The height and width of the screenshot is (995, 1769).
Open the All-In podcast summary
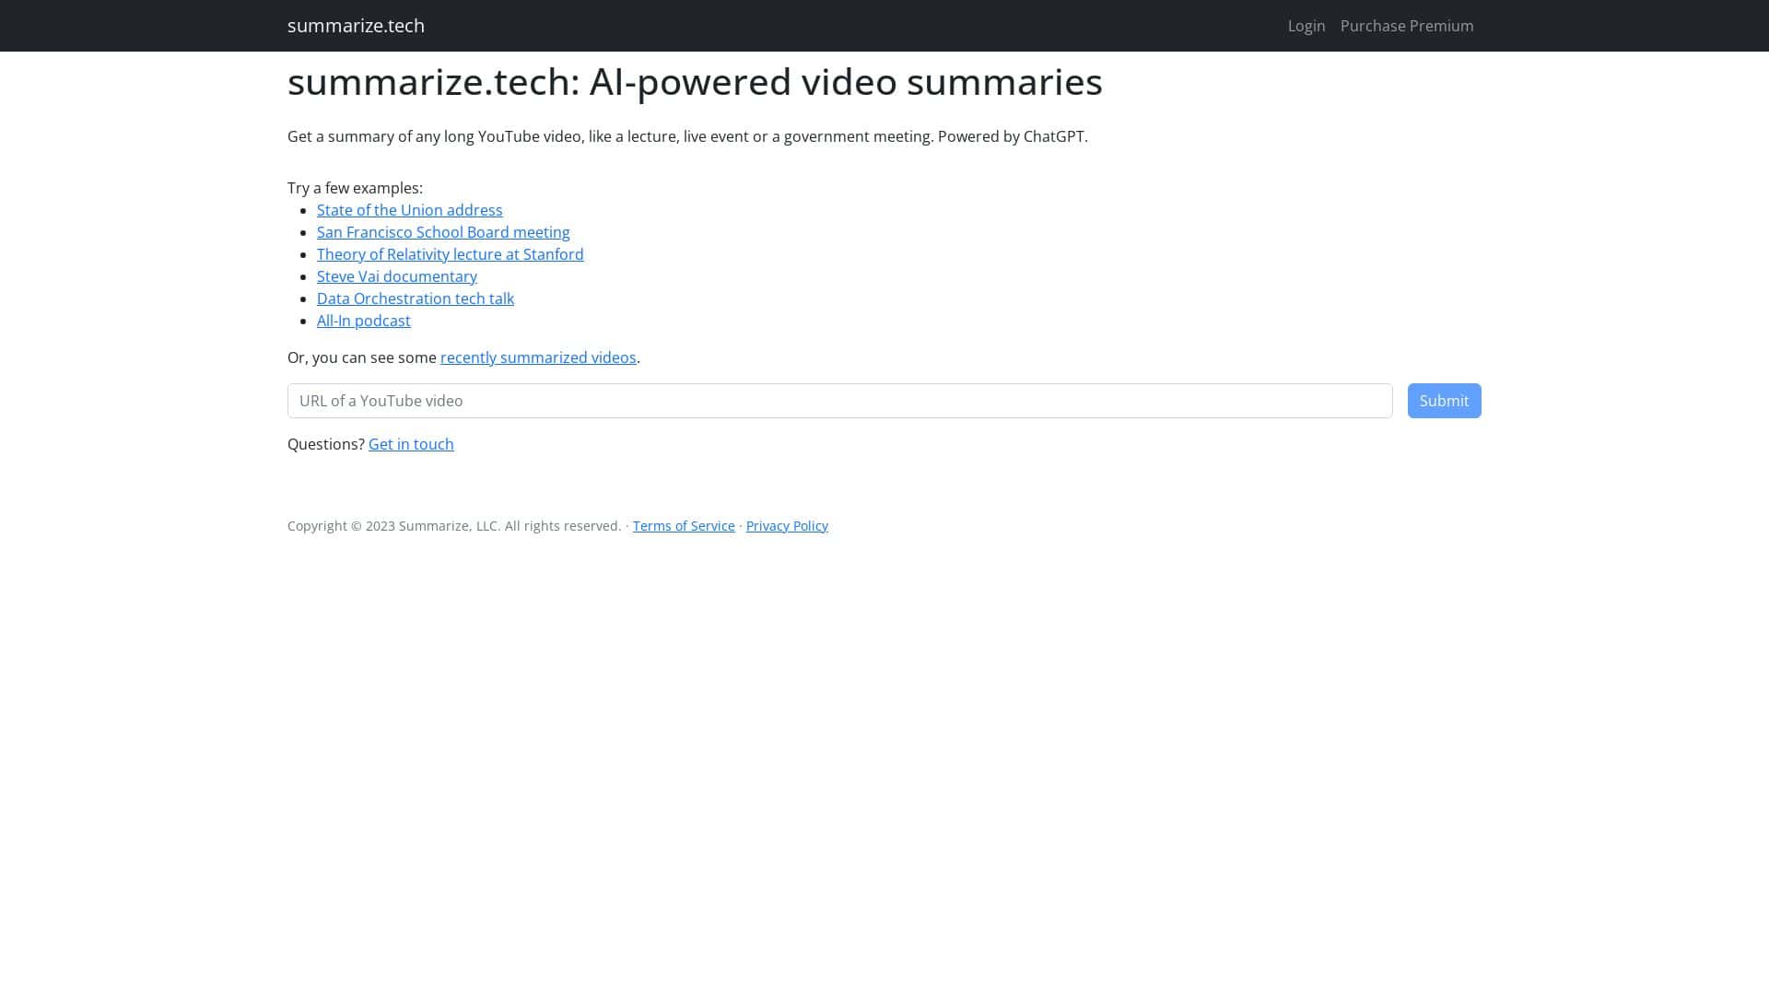tap(363, 321)
